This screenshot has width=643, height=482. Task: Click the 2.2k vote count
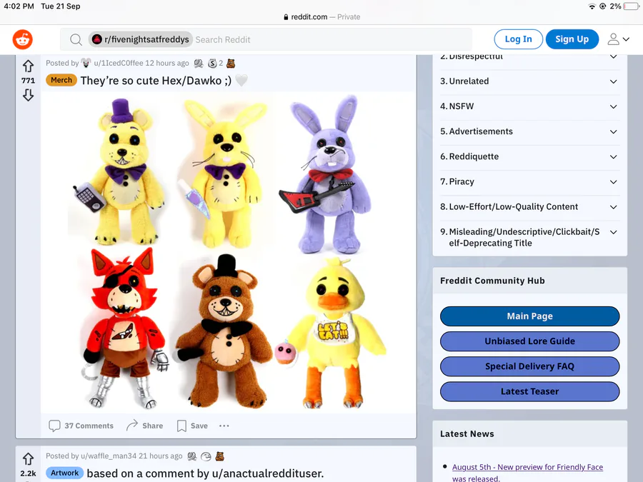[x=28, y=474]
